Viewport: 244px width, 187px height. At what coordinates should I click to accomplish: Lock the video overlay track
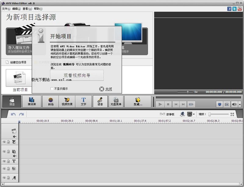(x=9, y=151)
